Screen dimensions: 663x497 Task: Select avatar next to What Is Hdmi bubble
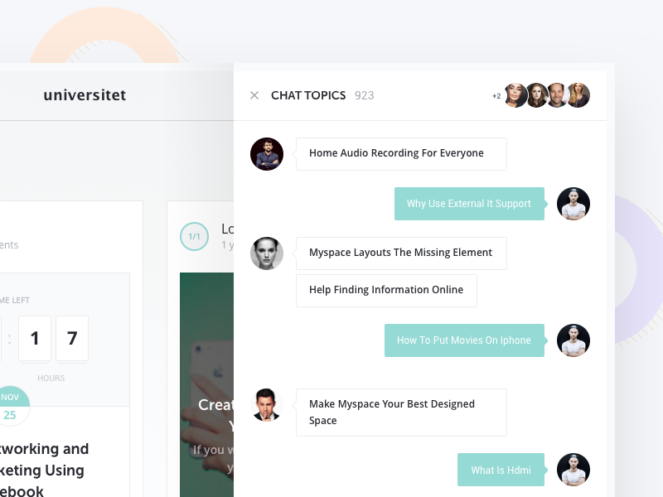pos(573,469)
